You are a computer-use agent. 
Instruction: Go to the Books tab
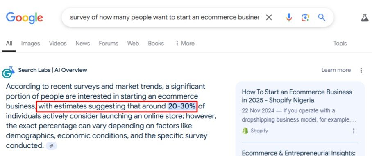pos(156,43)
